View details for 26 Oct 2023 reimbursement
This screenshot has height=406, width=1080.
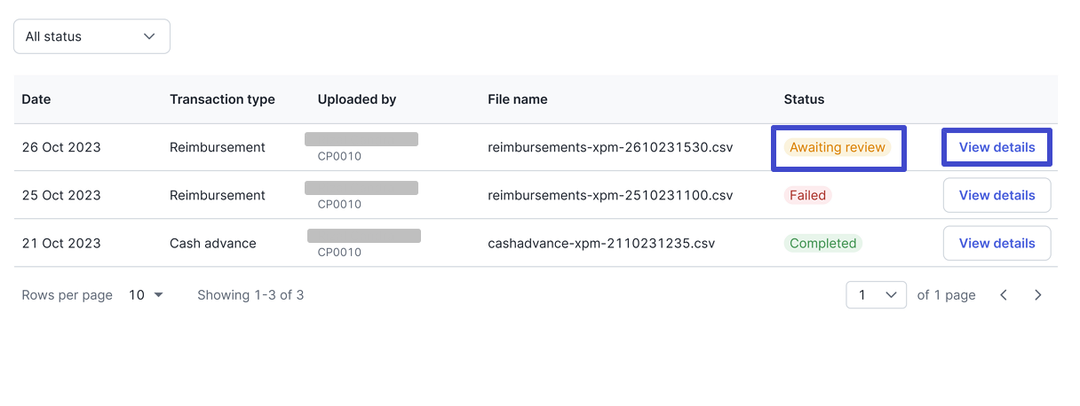(997, 147)
